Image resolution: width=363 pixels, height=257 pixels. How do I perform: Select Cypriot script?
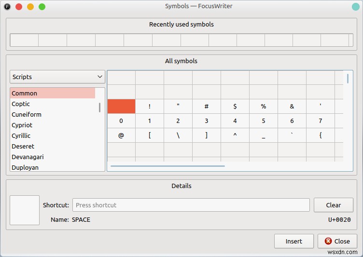(53, 125)
